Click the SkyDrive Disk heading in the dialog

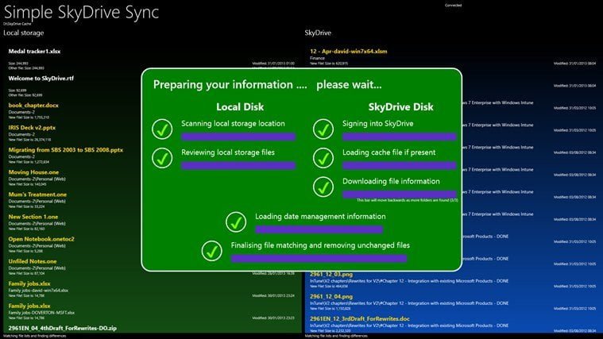pos(400,106)
